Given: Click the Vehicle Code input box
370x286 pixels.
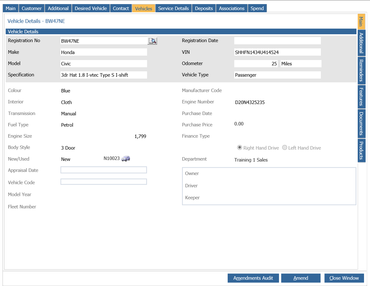Looking at the screenshot, I should (104, 182).
